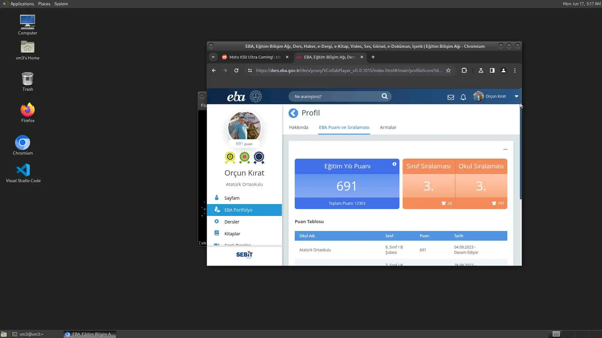Expand the Orçun Kırat user dropdown arrow

(516, 96)
